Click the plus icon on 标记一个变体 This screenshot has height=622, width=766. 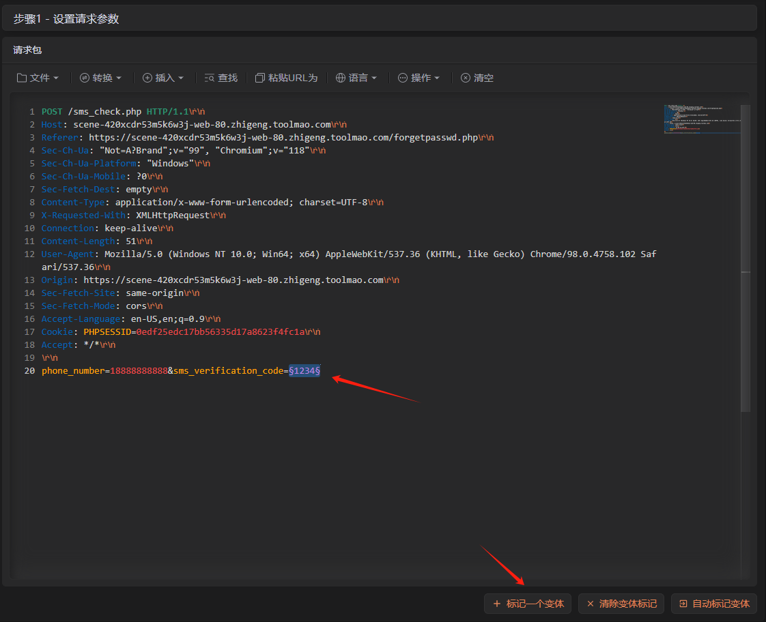click(x=497, y=604)
